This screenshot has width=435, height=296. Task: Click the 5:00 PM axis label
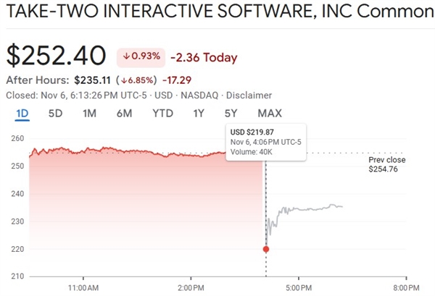[299, 287]
